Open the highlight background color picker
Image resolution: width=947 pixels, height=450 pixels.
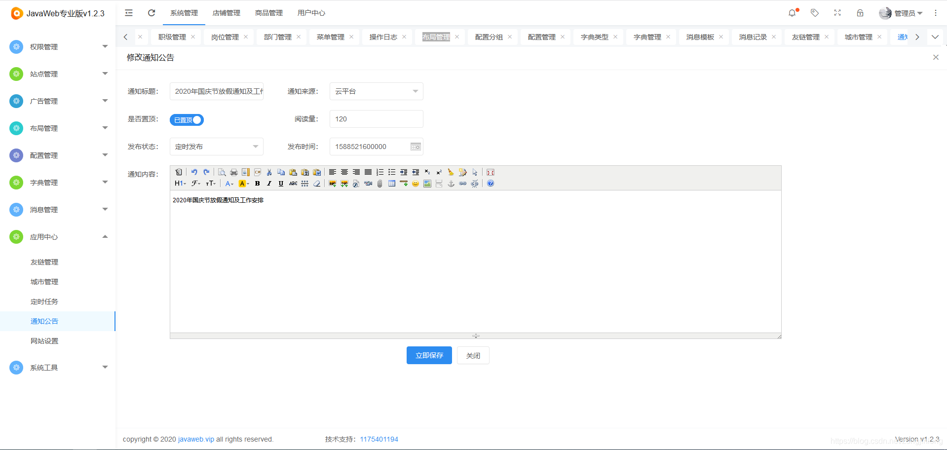point(244,184)
